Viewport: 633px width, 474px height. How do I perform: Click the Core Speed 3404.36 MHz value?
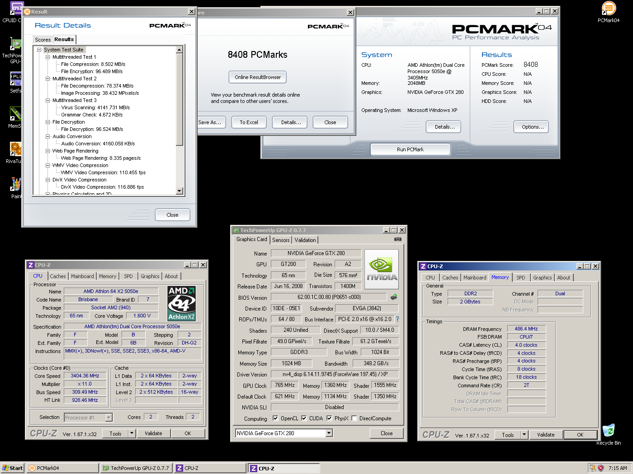point(85,376)
